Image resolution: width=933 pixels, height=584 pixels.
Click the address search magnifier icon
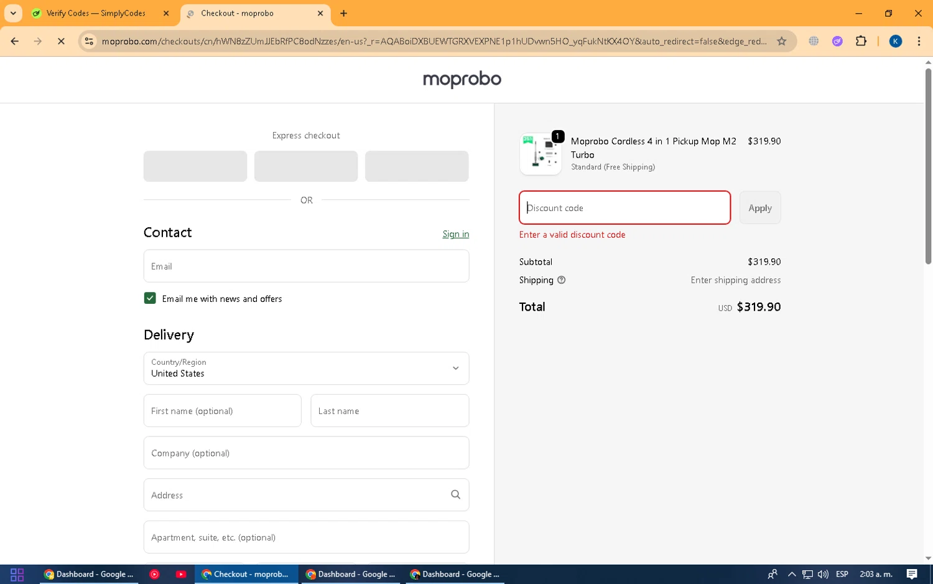[455, 494]
